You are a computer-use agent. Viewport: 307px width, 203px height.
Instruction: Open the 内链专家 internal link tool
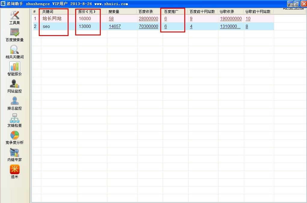[x=14, y=154]
